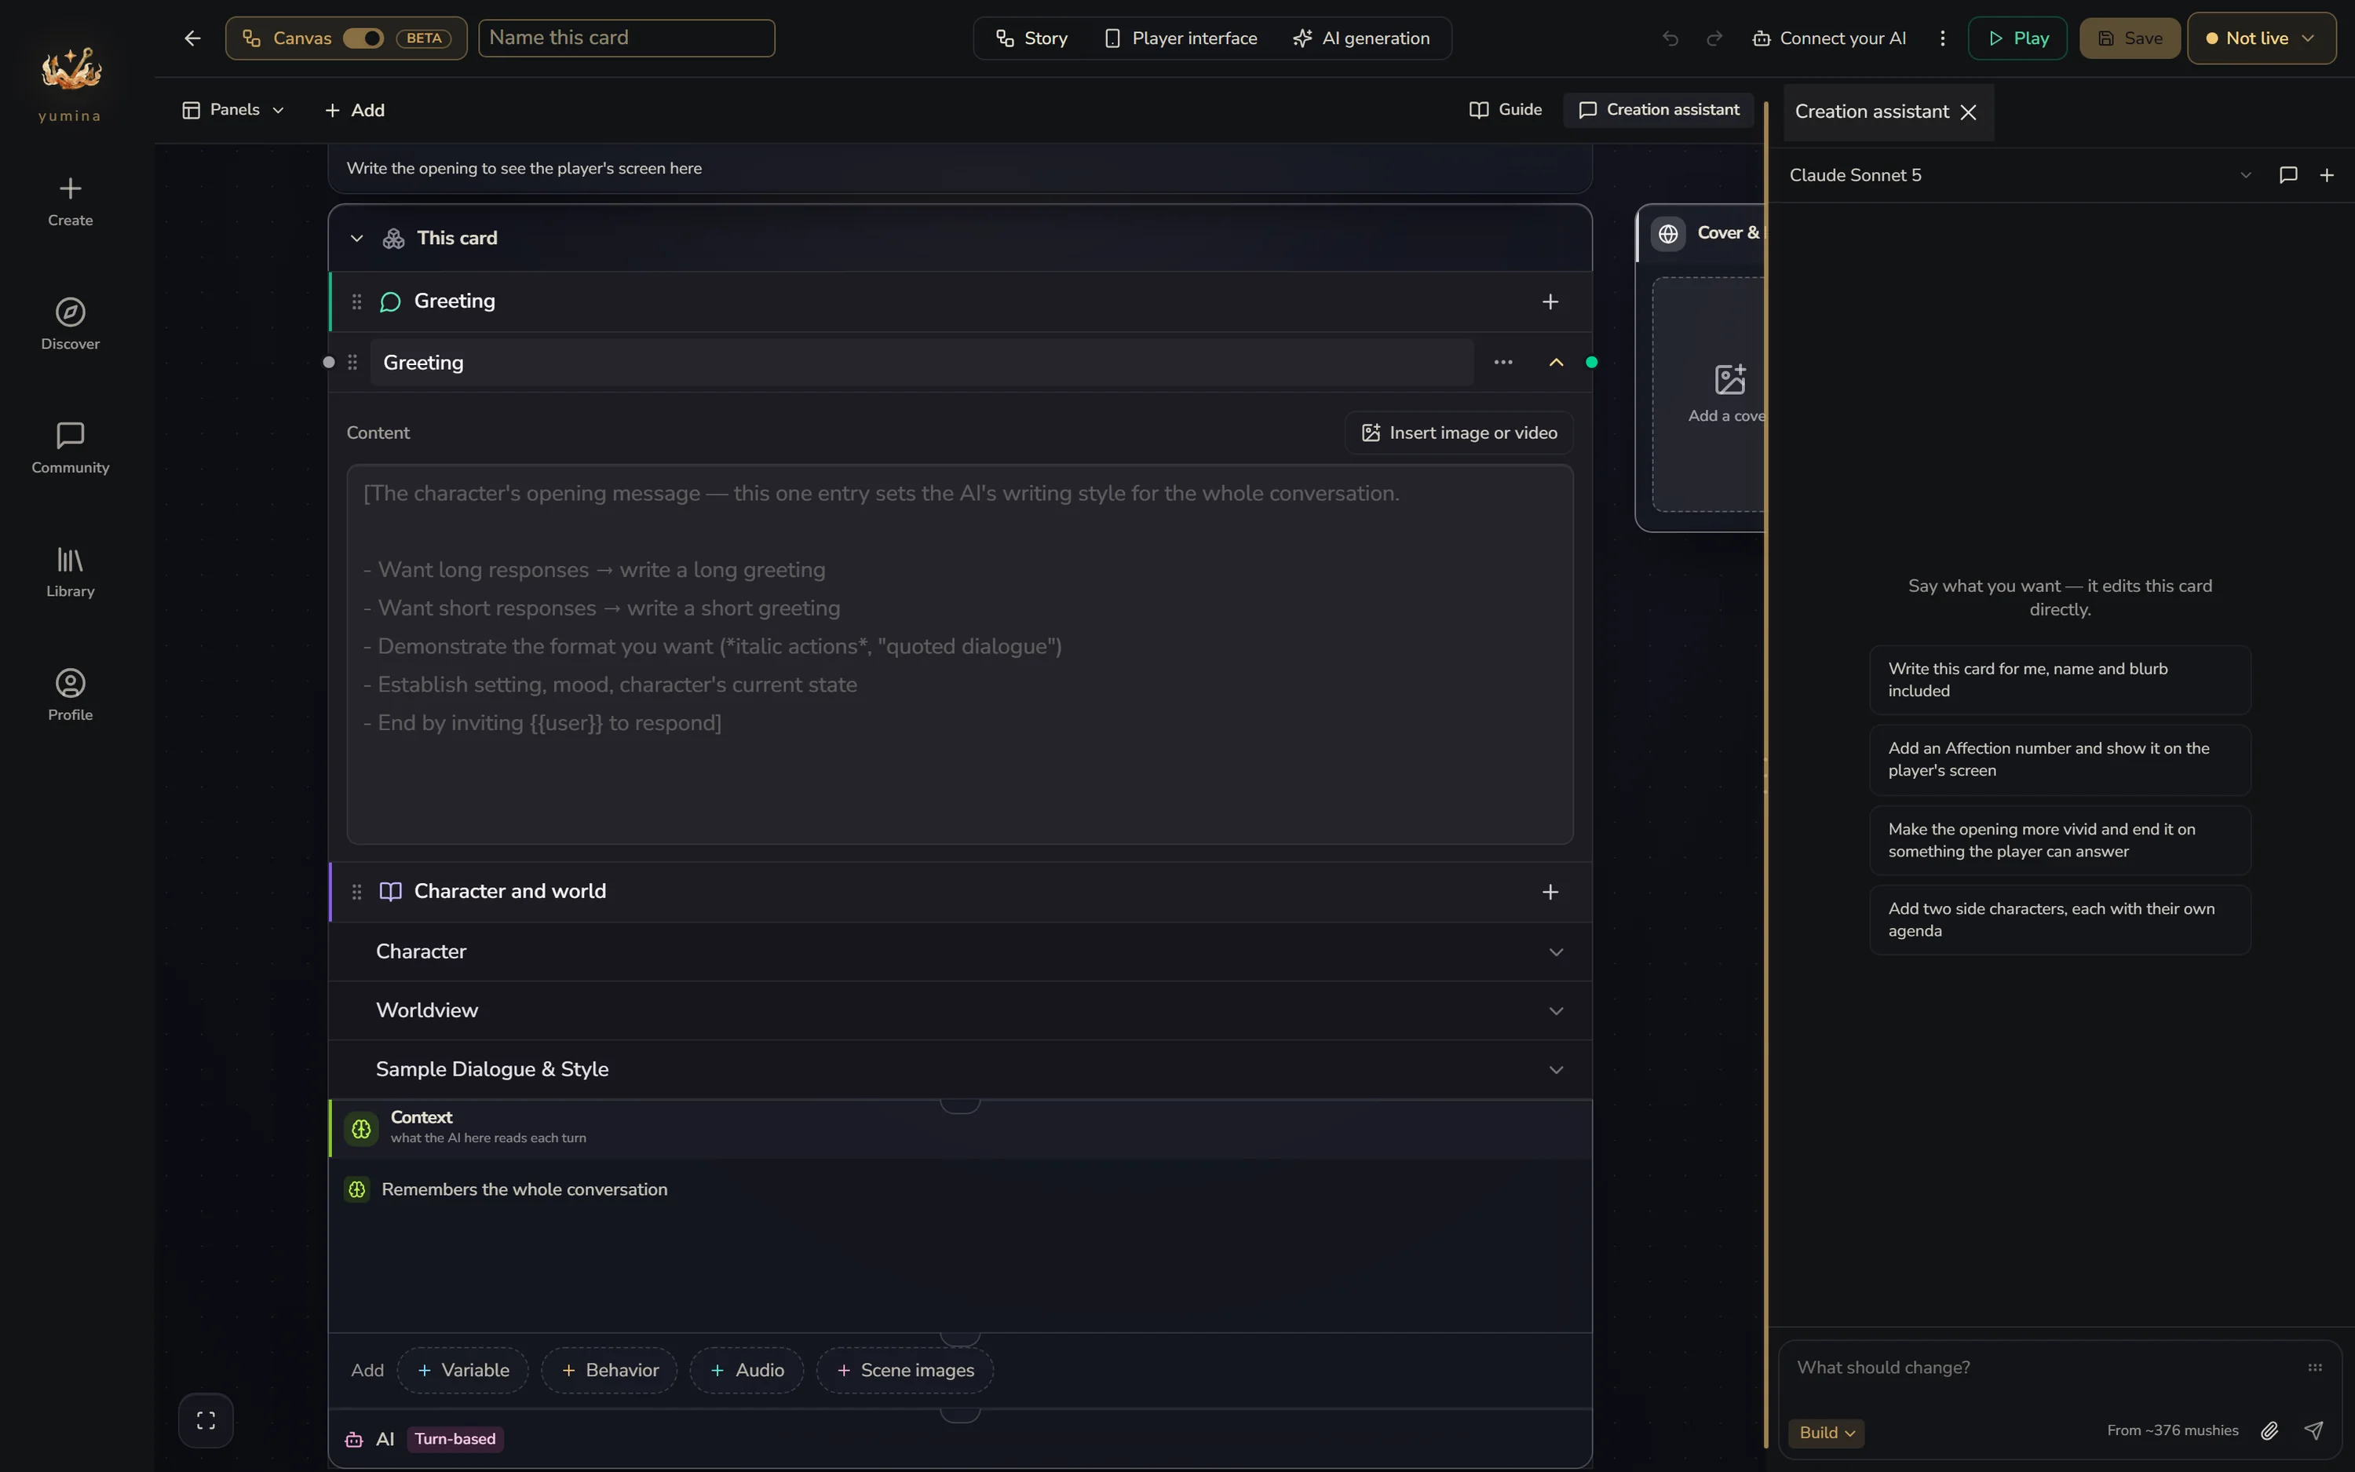The width and height of the screenshot is (2355, 1472).
Task: Click the Add a cover image icon
Action: 1729,380
